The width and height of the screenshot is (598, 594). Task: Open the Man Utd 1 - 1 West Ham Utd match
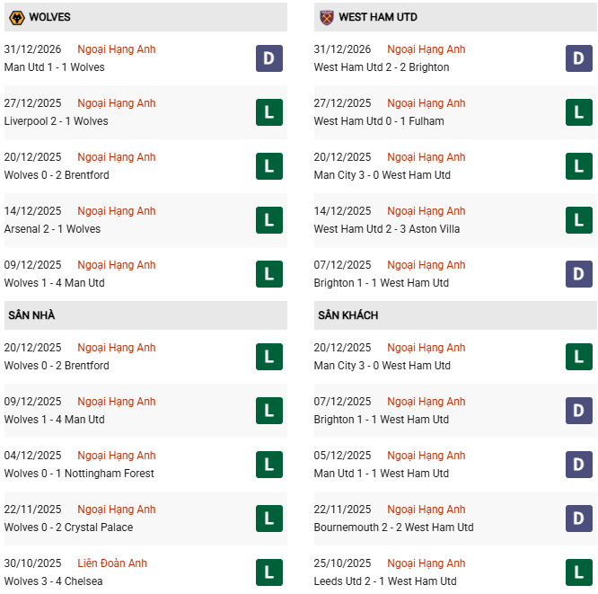pyautogui.click(x=382, y=474)
